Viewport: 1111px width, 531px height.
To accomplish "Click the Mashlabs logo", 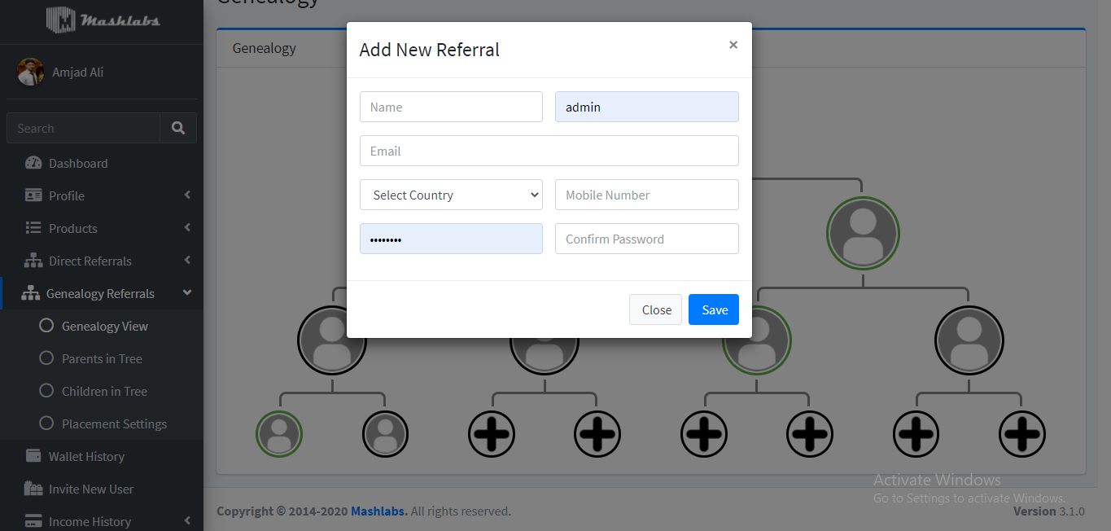I will click(x=103, y=20).
